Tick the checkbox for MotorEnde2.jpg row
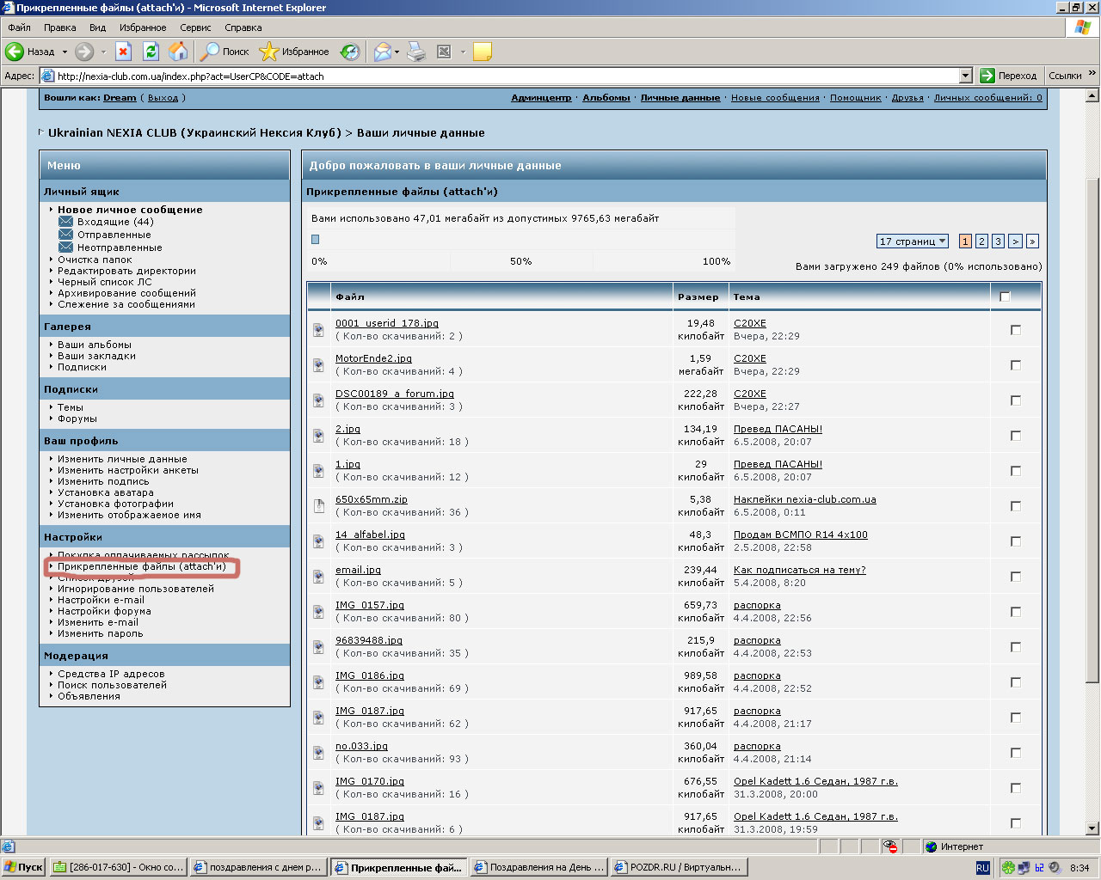Viewport: 1101px width, 880px height. [1016, 365]
